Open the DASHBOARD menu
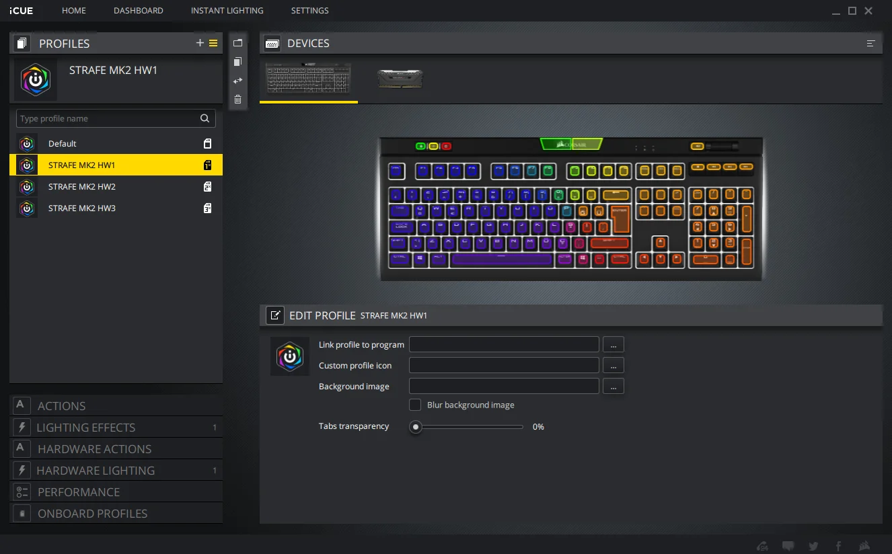This screenshot has width=892, height=554. tap(139, 11)
